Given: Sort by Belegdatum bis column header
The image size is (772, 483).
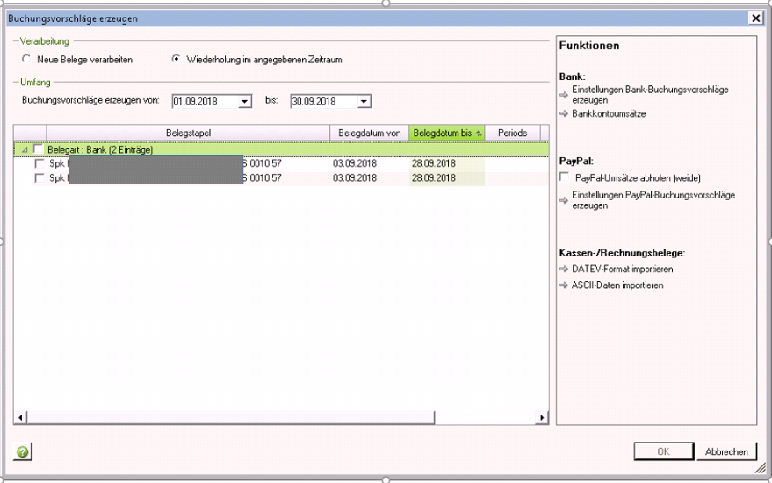Looking at the screenshot, I should (446, 133).
